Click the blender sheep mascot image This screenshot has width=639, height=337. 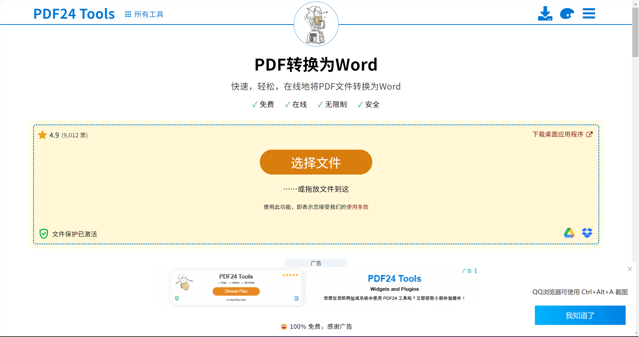point(316,24)
